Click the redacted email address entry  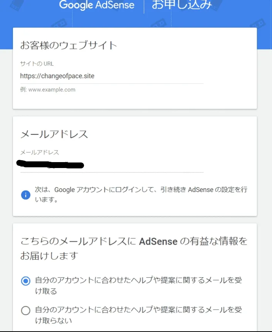(x=52, y=164)
